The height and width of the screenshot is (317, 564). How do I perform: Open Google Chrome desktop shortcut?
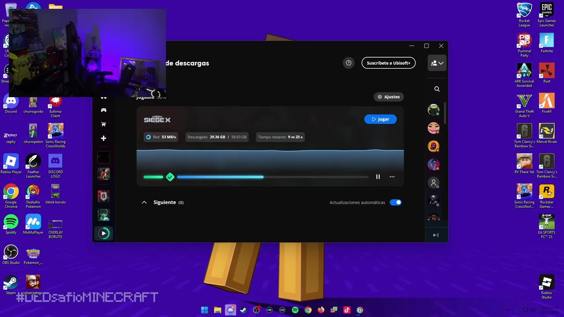click(x=11, y=196)
